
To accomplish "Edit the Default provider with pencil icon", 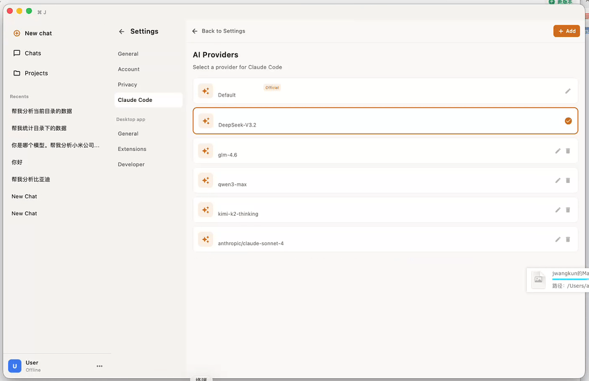I will [568, 91].
